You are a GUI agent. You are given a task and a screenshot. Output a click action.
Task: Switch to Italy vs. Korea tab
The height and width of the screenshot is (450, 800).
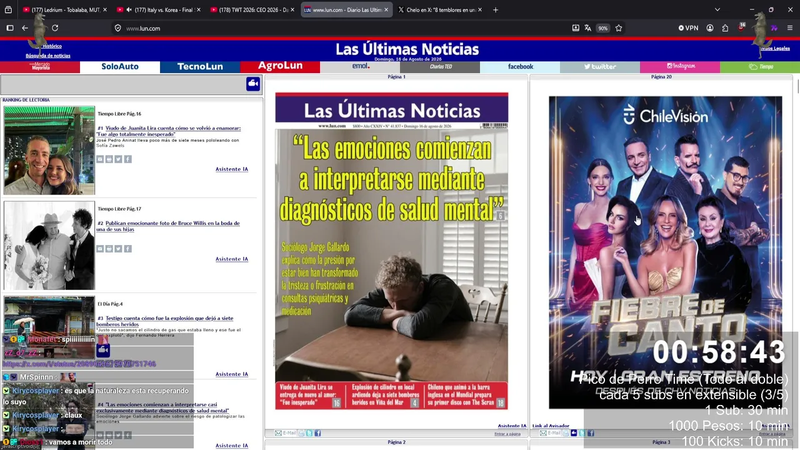pyautogui.click(x=158, y=10)
